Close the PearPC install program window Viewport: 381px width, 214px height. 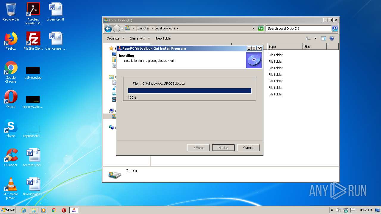coord(259,48)
